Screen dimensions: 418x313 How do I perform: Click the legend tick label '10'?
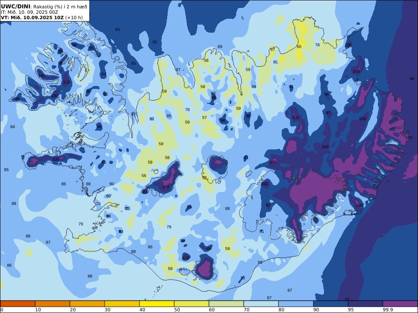click(x=38, y=310)
